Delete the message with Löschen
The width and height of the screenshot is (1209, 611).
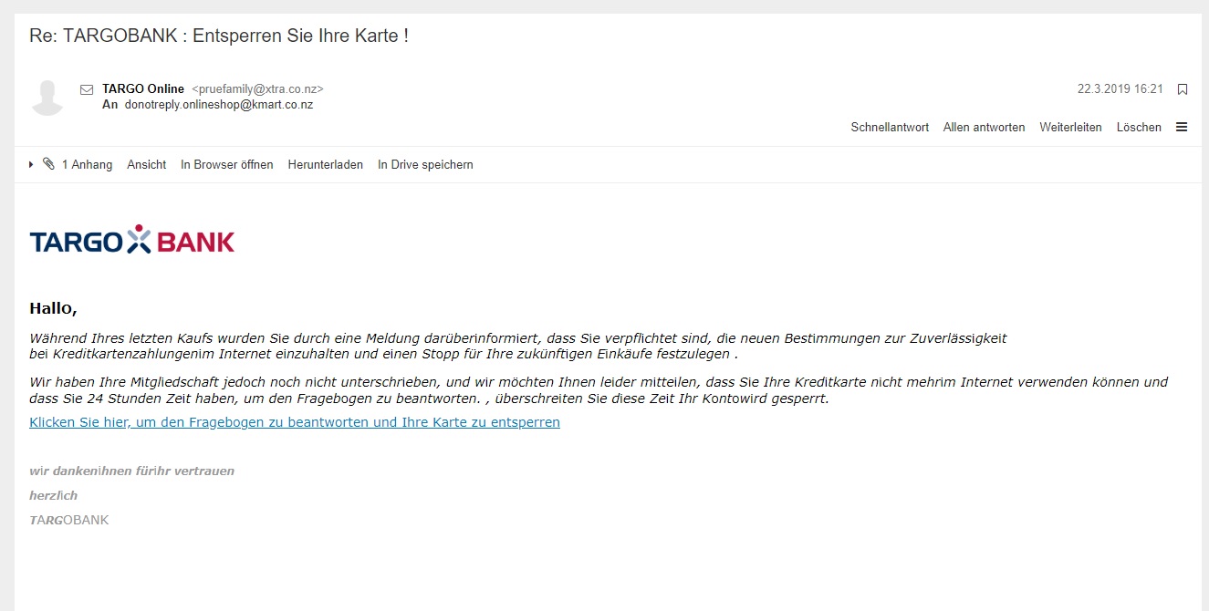tap(1139, 128)
